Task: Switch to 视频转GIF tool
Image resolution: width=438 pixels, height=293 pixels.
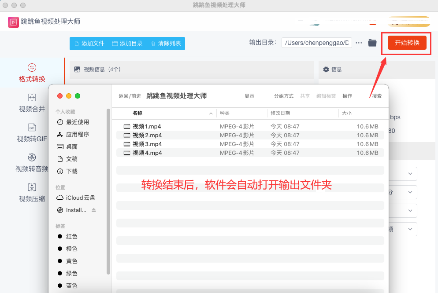Action: point(32,133)
